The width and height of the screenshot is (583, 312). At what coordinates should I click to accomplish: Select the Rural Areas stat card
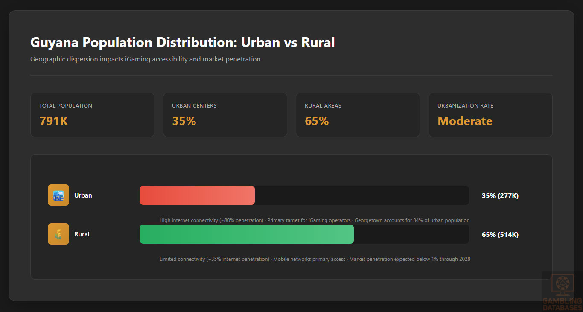[x=358, y=115]
